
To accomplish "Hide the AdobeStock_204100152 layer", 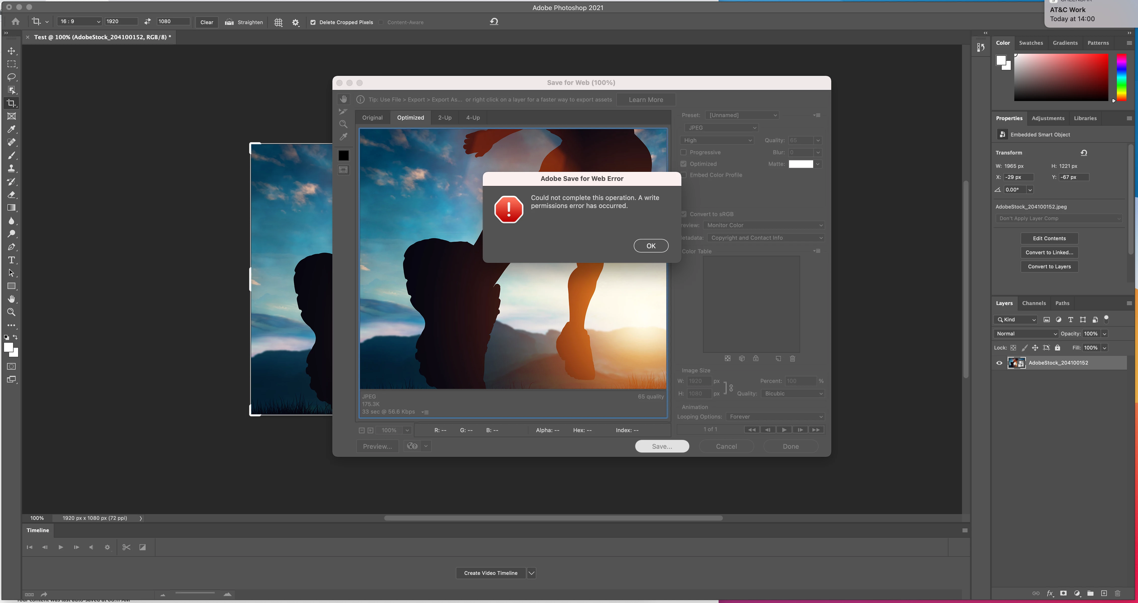I will 999,363.
